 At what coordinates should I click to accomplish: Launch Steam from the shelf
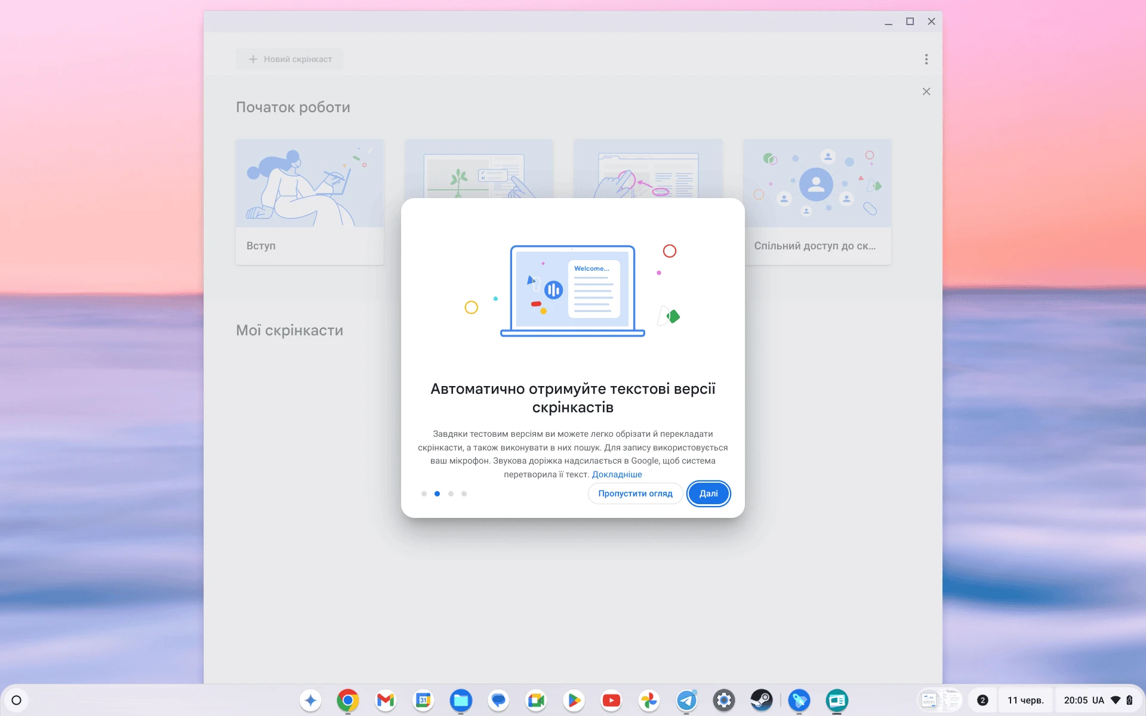pos(762,700)
